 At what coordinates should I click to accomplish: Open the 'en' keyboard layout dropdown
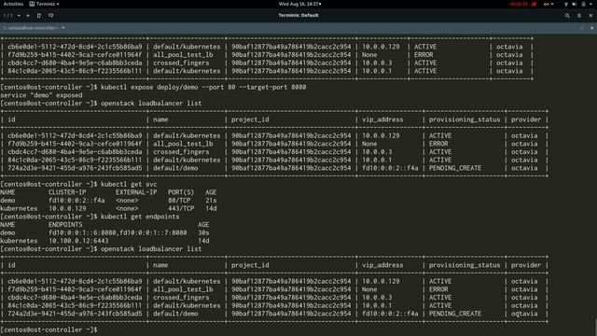click(x=548, y=4)
